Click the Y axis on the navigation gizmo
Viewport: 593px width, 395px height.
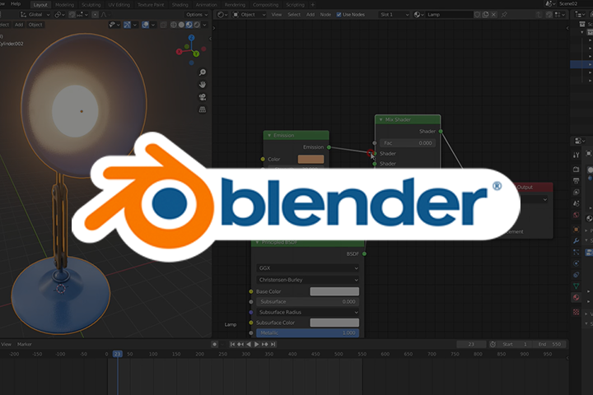point(196,54)
